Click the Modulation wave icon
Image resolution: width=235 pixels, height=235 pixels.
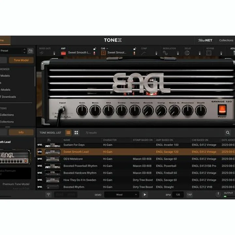pyautogui.click(x=165, y=53)
